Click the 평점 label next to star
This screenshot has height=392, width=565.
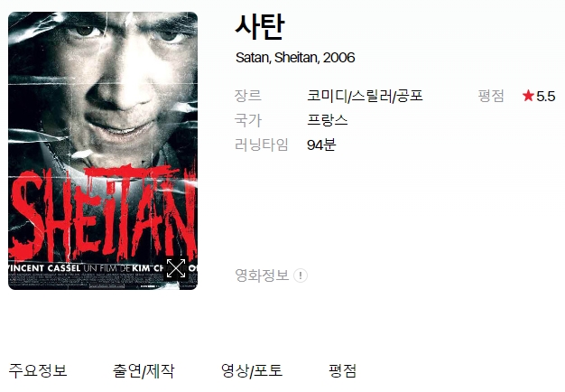pyautogui.click(x=491, y=96)
